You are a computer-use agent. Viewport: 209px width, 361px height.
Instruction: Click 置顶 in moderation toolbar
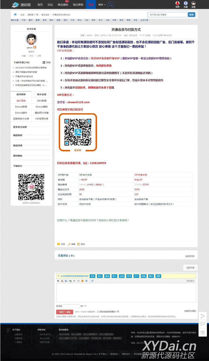point(31,20)
